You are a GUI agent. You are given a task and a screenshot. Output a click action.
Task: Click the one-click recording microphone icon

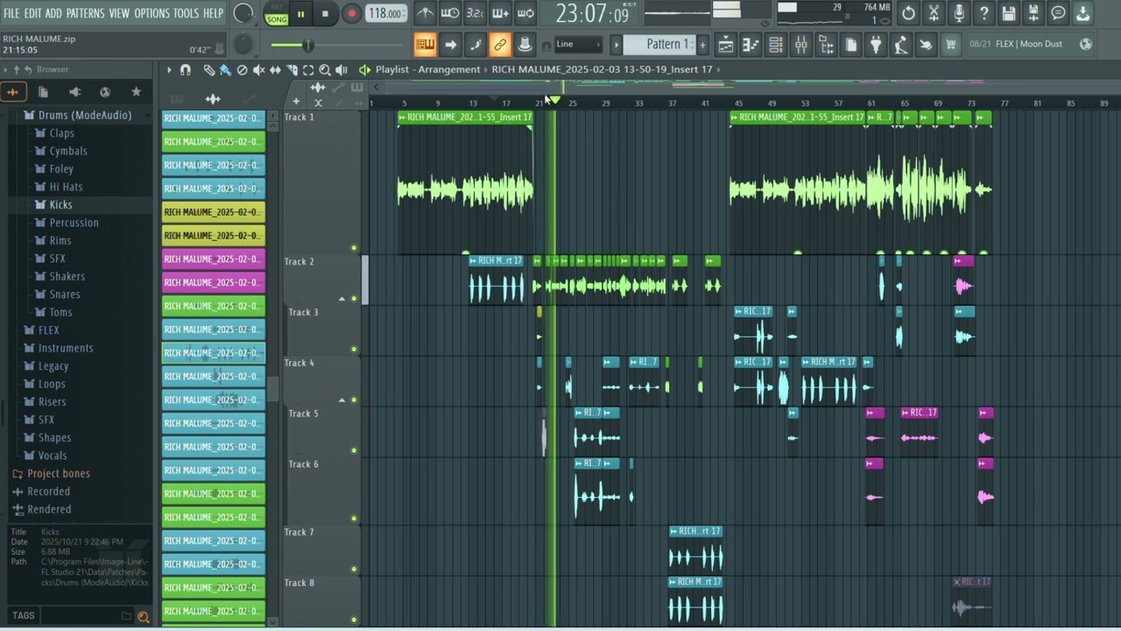(x=959, y=13)
